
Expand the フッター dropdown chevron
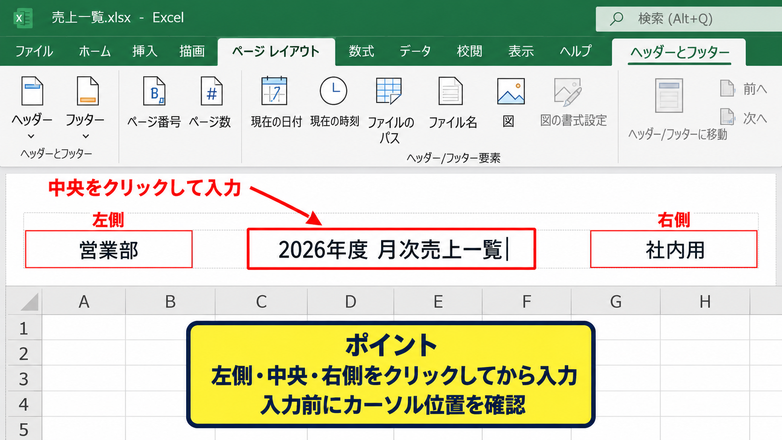click(86, 136)
